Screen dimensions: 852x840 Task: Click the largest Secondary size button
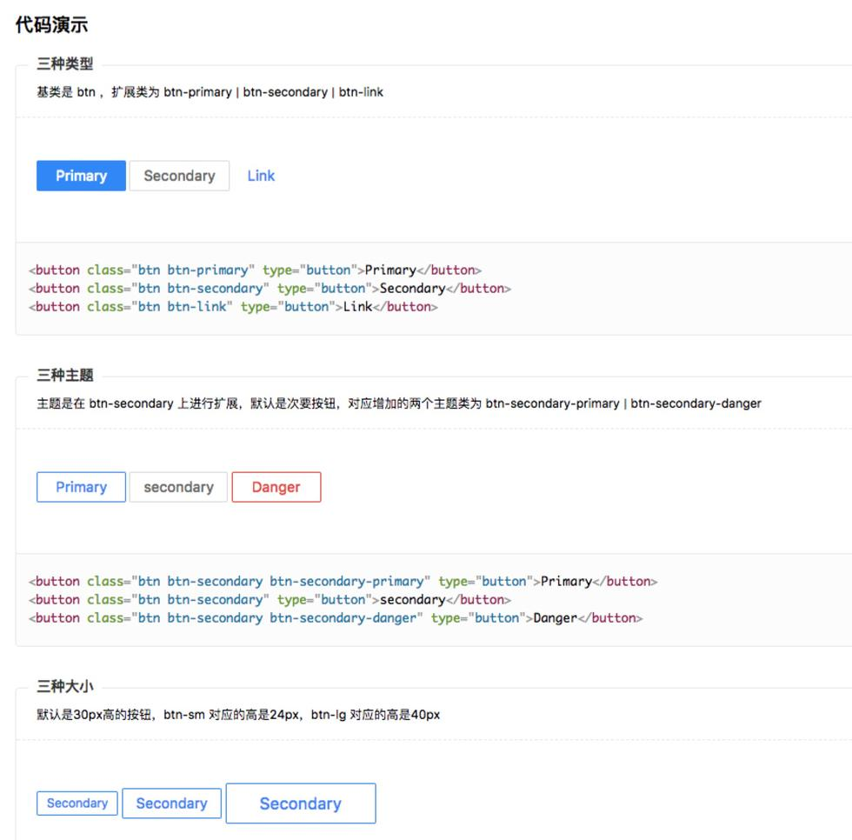click(x=301, y=803)
